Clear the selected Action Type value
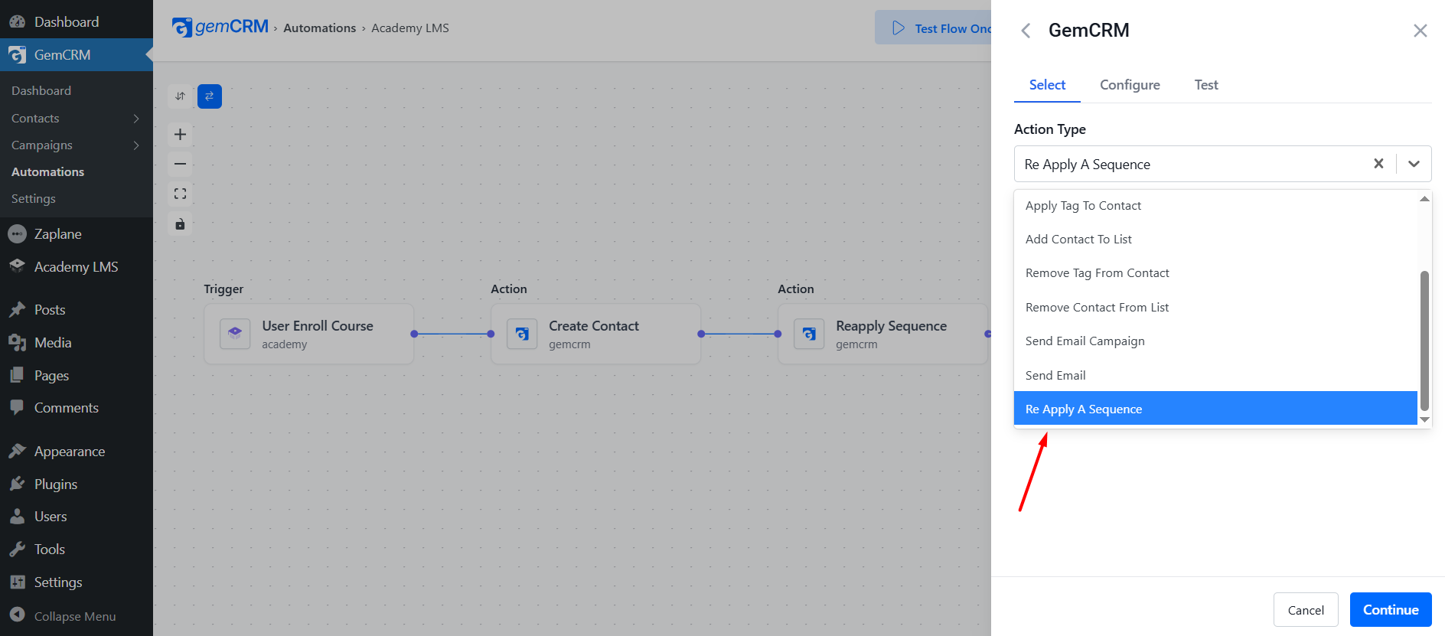1445x636 pixels. point(1378,164)
